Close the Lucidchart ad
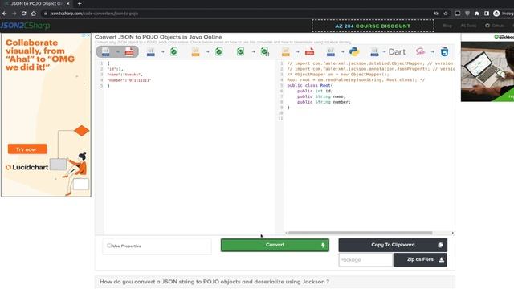 coord(88,35)
